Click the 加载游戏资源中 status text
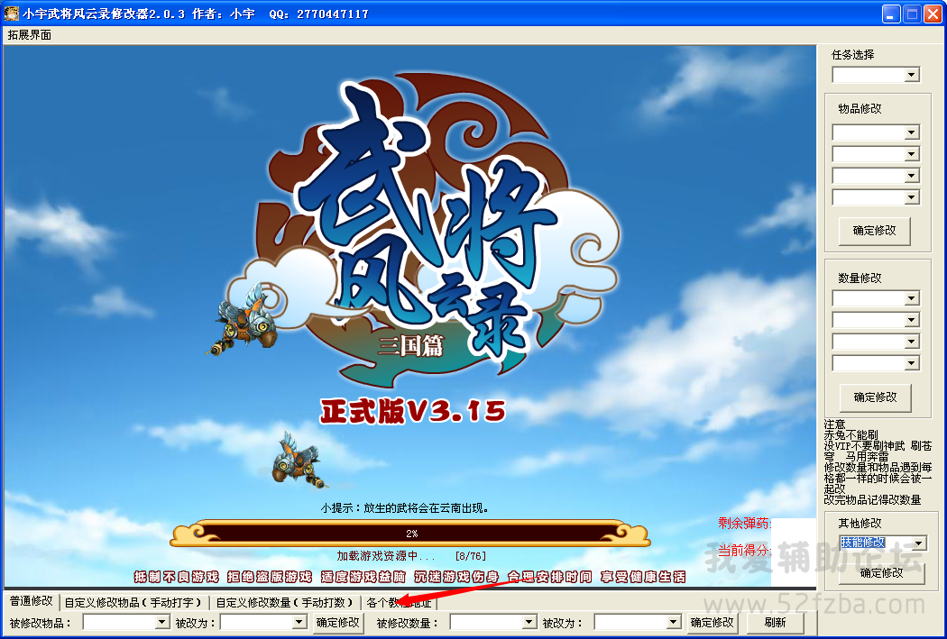 [x=411, y=556]
